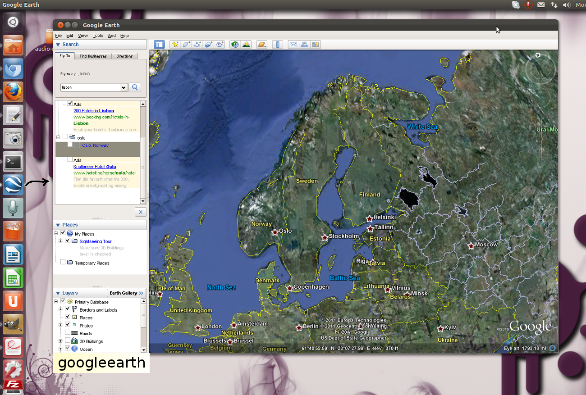Collapse the Places panel triangle
The image size is (586, 395).
(58, 225)
